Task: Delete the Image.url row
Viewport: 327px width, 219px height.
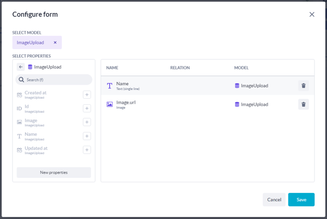Action: tap(303, 104)
